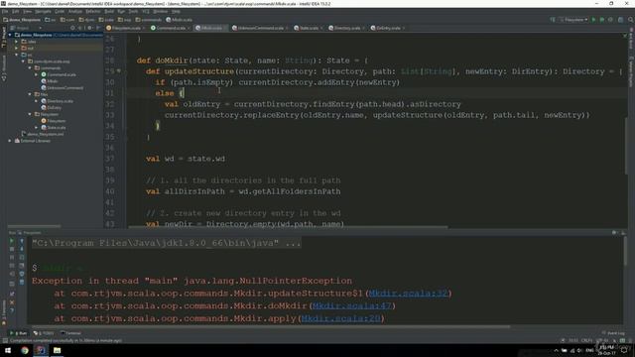
Task: Click the up-the-stack-trace arrow icon
Action: [x=22, y=241]
